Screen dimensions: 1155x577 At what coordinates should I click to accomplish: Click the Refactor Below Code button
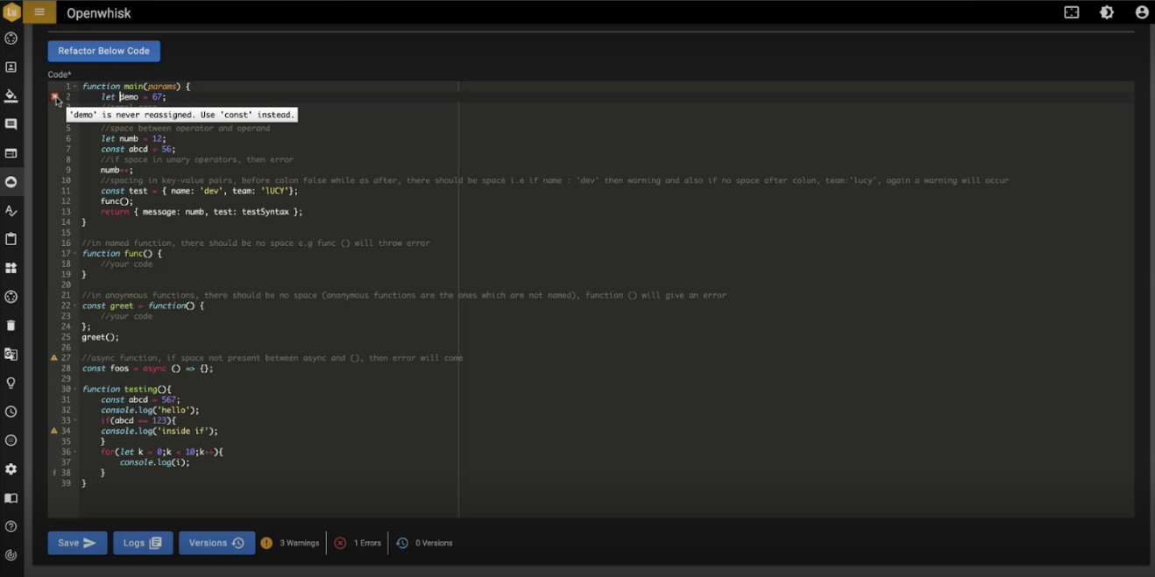click(x=103, y=51)
